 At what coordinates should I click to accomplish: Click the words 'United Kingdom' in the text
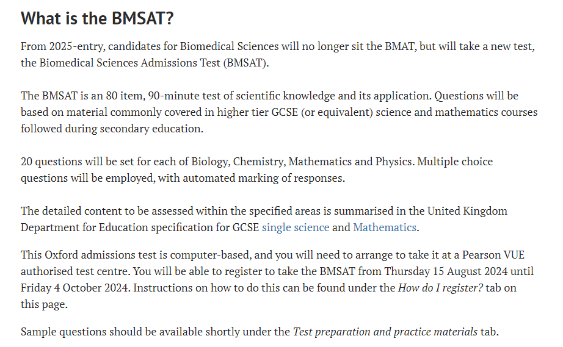pos(467,211)
